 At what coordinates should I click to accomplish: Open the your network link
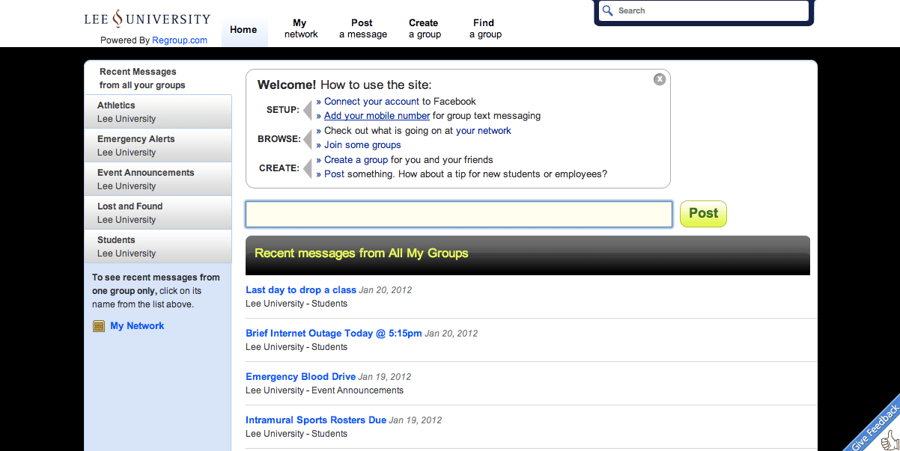coord(484,131)
